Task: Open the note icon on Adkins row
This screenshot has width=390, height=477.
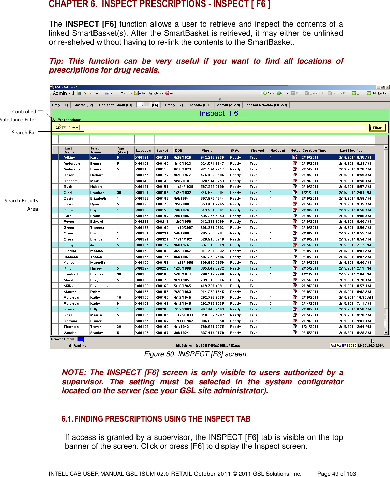Action: point(294,157)
